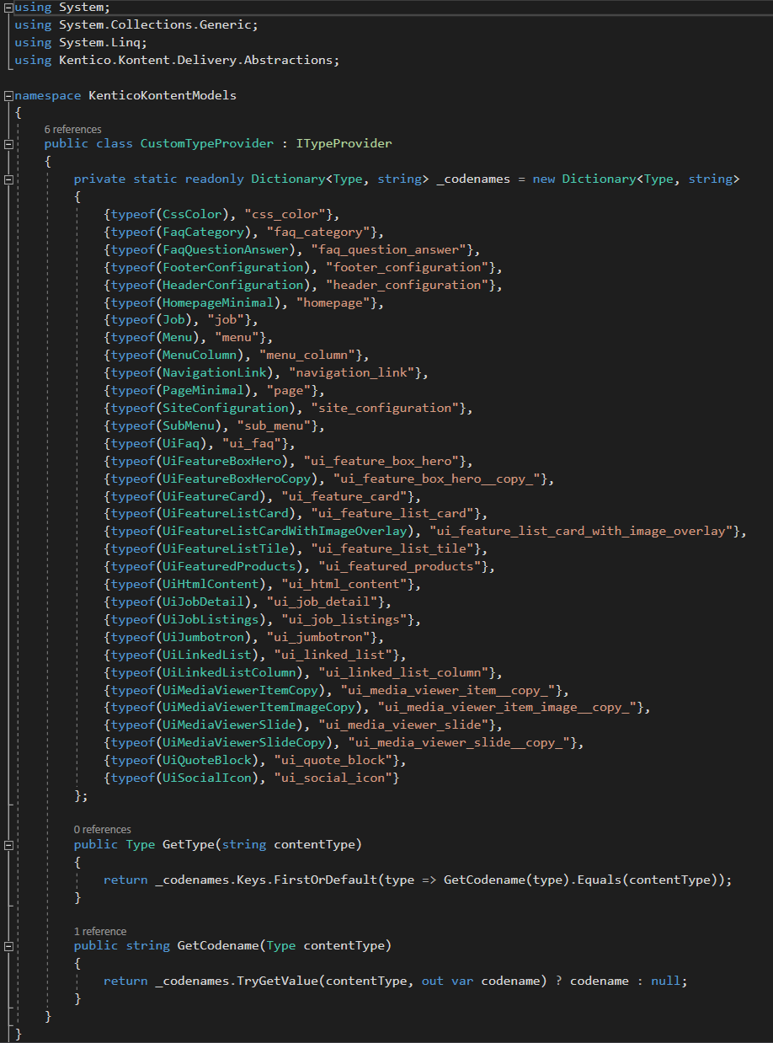Click the type name HomepageMinimal
This screenshot has width=773, height=1043.
[x=218, y=303]
